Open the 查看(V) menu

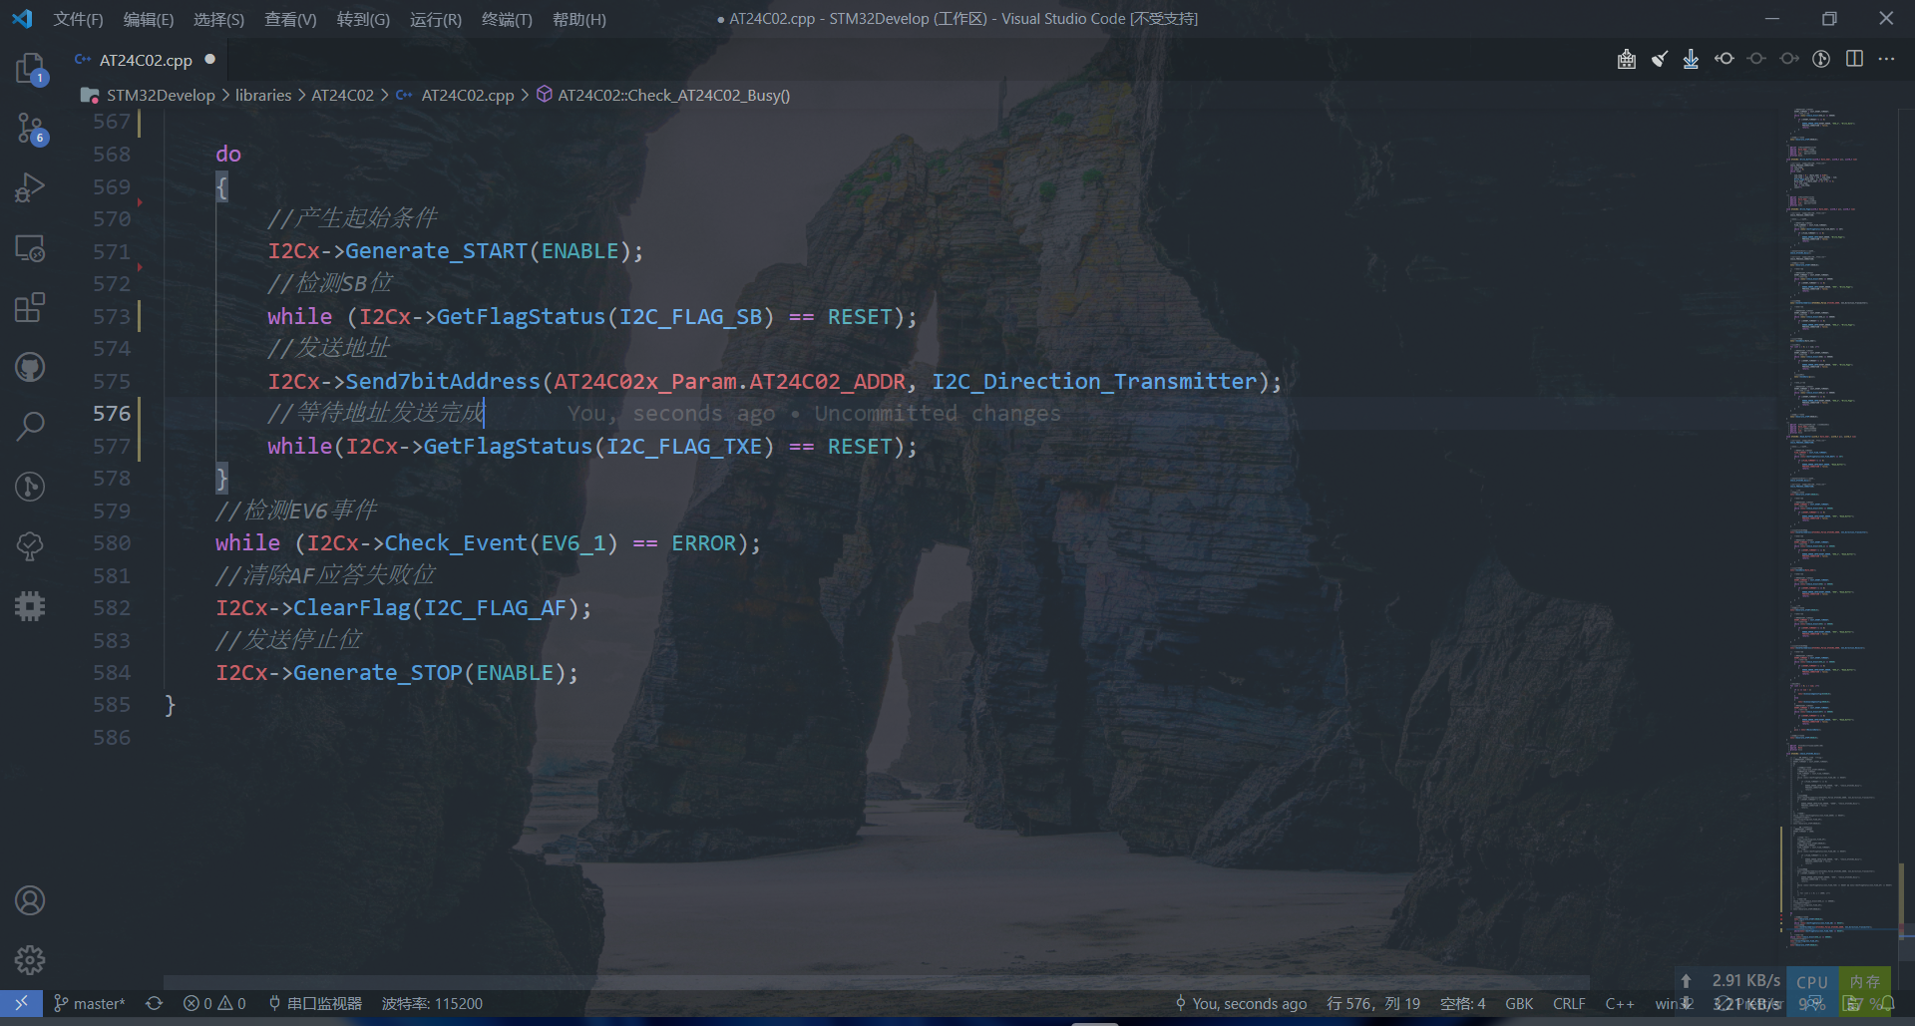(290, 19)
